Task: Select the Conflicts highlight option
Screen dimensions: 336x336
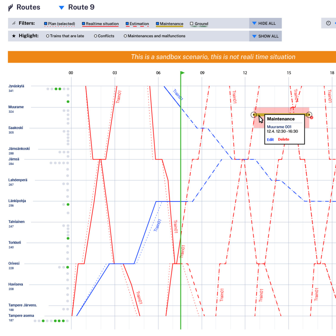Action: click(x=96, y=36)
